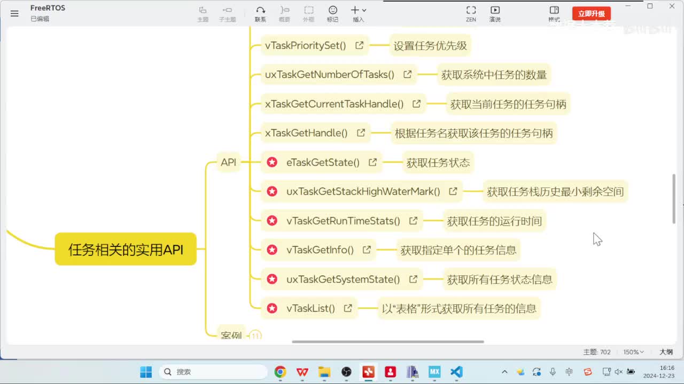Open File Explorer from the taskbar
Screen dimensions: 684x384
click(x=324, y=372)
